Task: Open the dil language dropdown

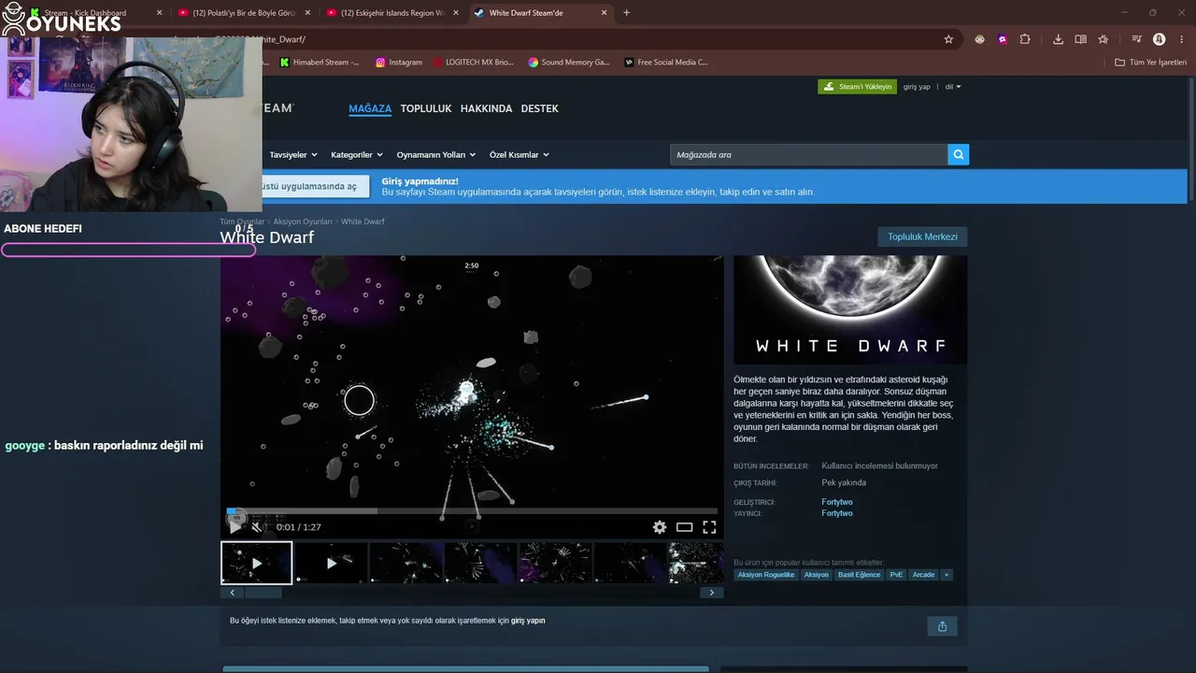Action: (x=953, y=87)
